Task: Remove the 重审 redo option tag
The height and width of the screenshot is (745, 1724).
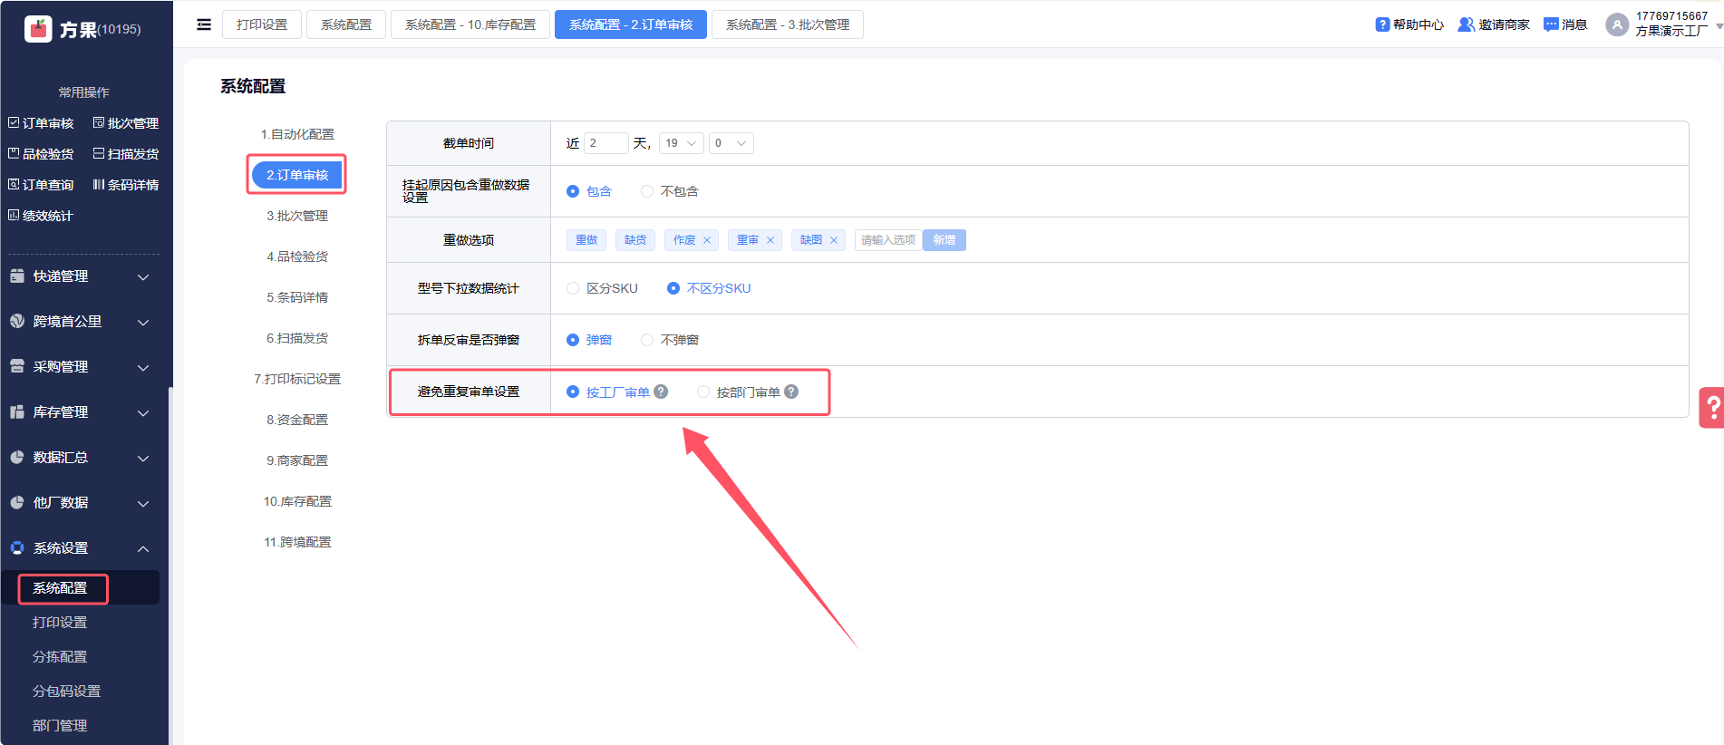Action: (x=770, y=240)
